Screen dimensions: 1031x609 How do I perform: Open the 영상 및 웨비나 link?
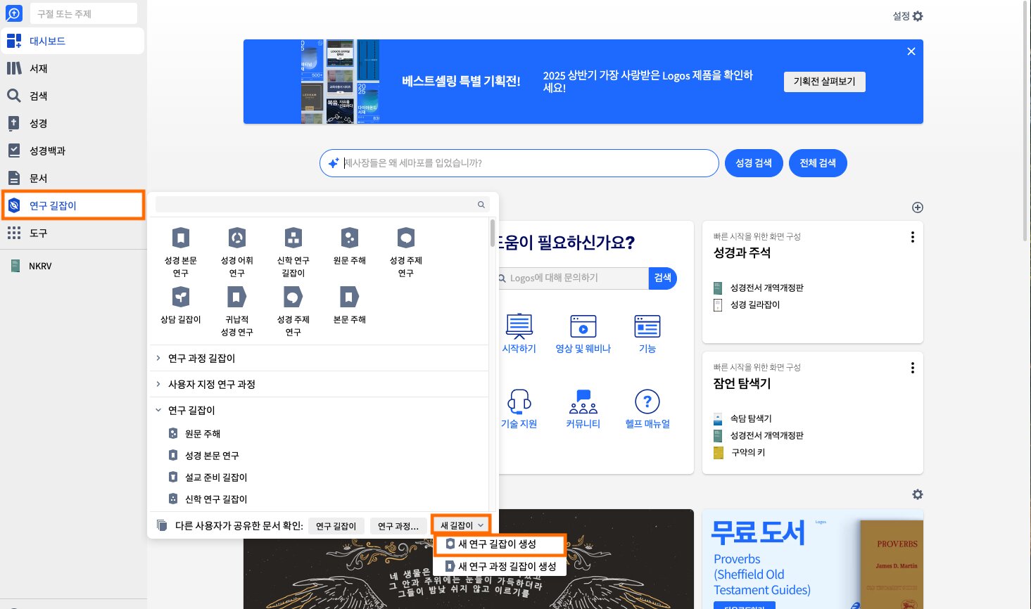583,333
